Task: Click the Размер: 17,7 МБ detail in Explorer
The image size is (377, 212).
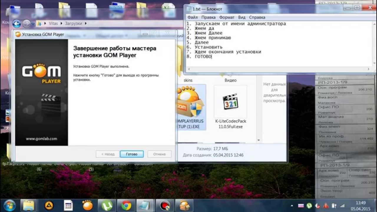Action: point(212,149)
